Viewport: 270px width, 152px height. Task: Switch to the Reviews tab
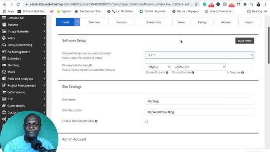[x=226, y=22]
